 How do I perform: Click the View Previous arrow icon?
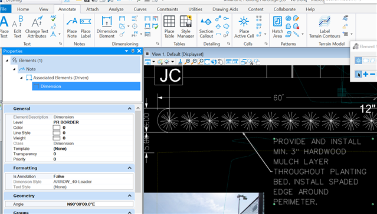(x=229, y=62)
